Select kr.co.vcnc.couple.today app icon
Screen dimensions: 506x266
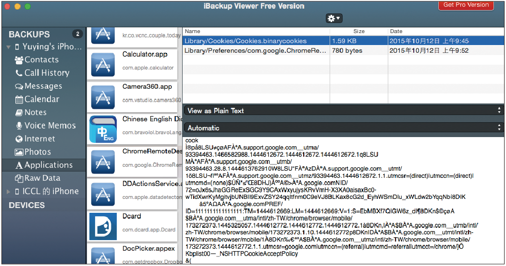(103, 35)
